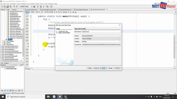177x99 pixels.
Task: Click the Cancel button in the dialog
Action: pyautogui.click(x=110, y=68)
